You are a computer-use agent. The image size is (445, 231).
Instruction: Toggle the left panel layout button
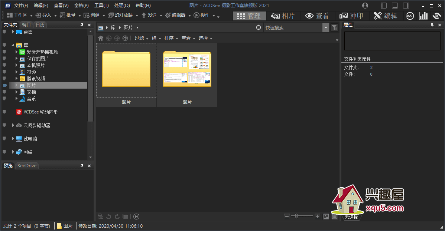coord(384,6)
